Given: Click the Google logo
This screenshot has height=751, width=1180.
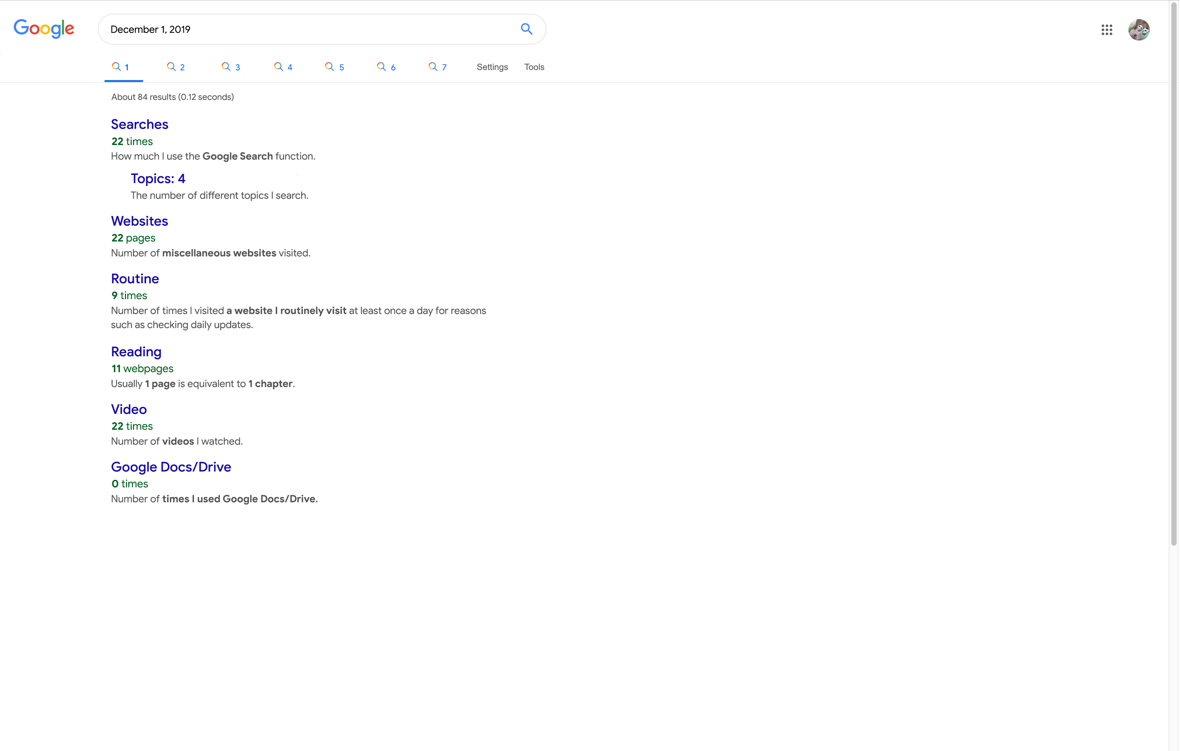Looking at the screenshot, I should click(x=44, y=29).
